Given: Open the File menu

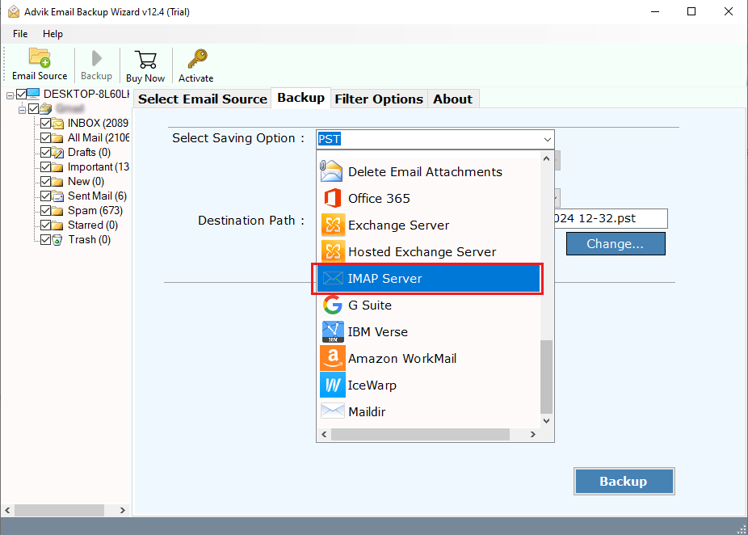Looking at the screenshot, I should 20,34.
